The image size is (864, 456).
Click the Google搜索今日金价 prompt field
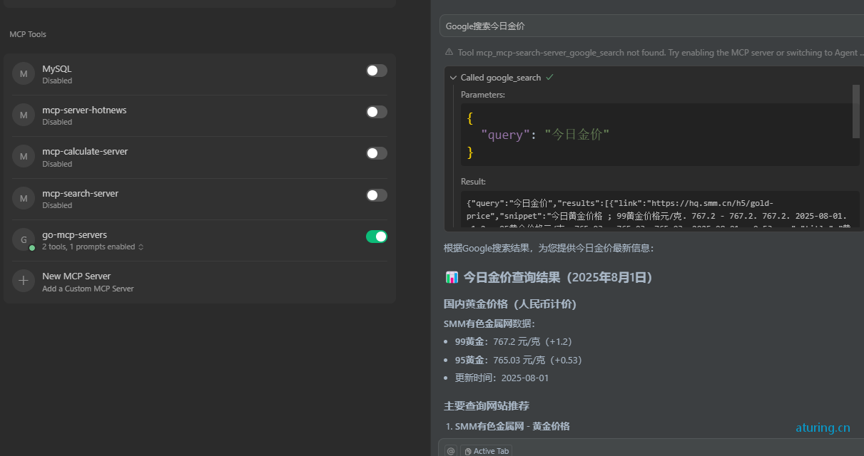coord(651,26)
